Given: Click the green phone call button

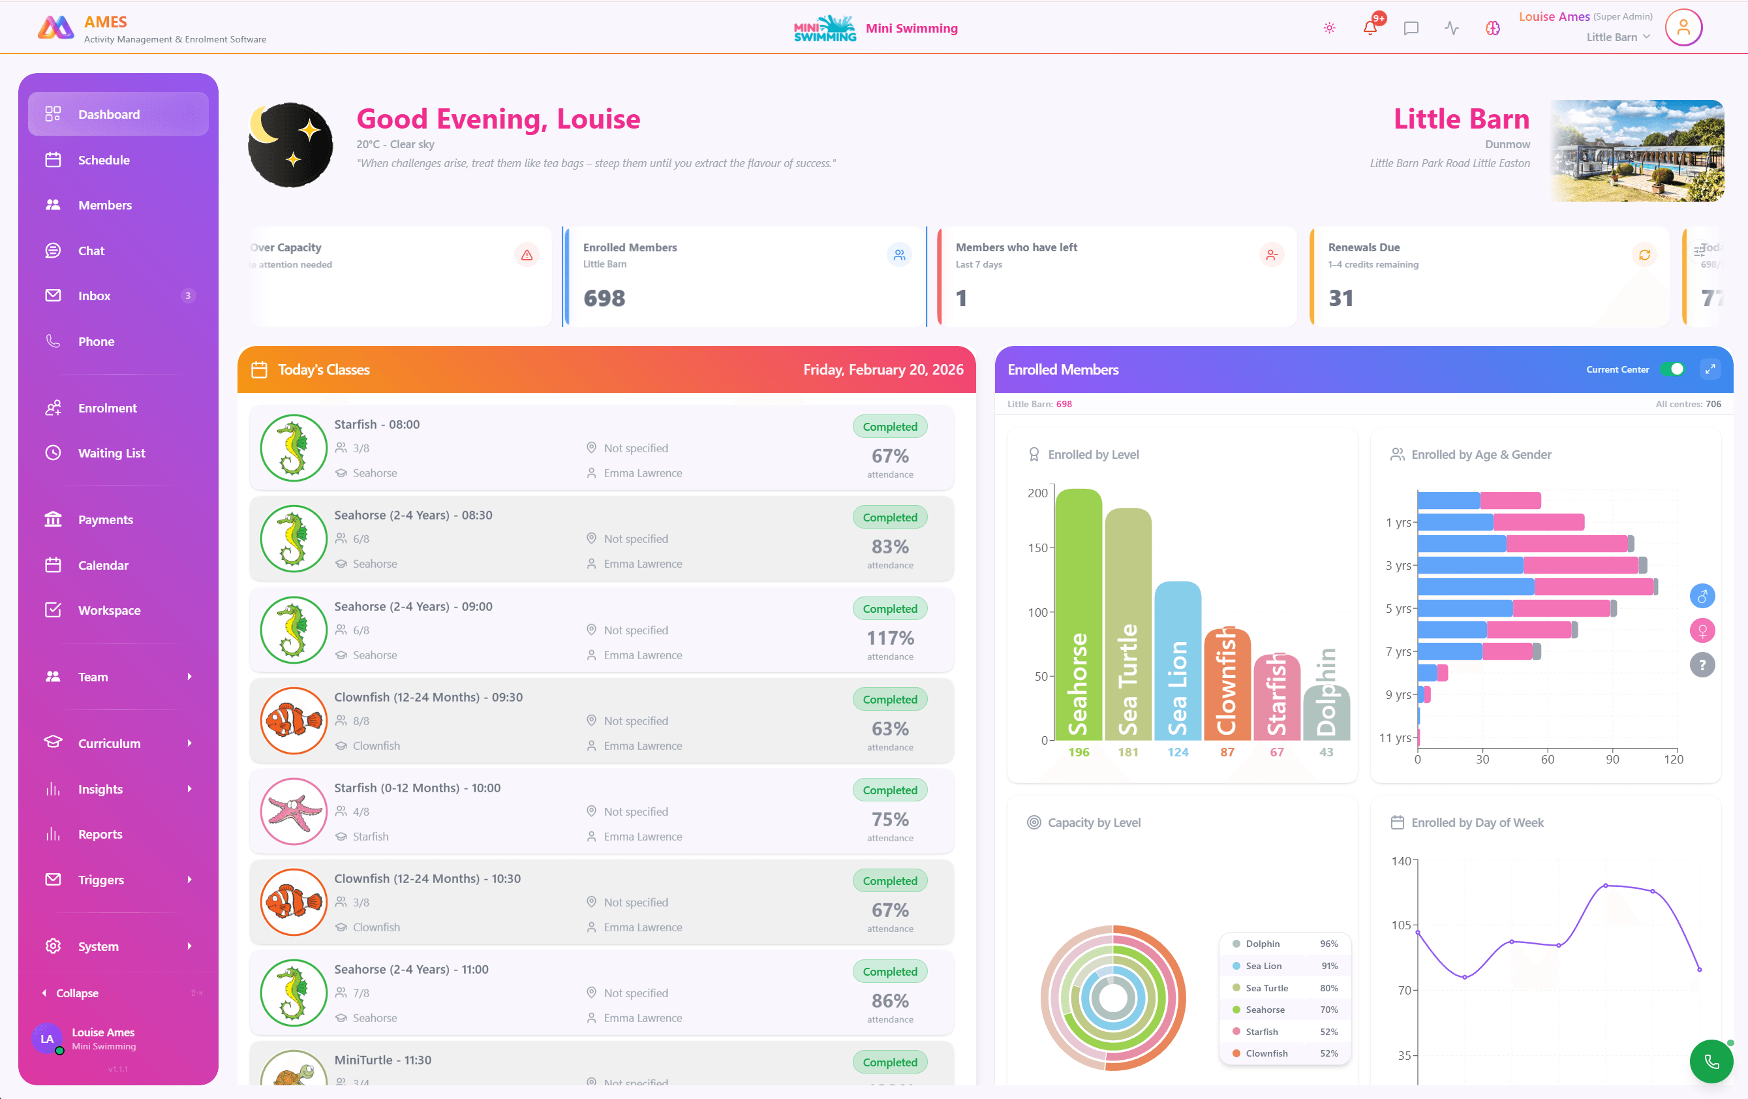Looking at the screenshot, I should coord(1711,1062).
